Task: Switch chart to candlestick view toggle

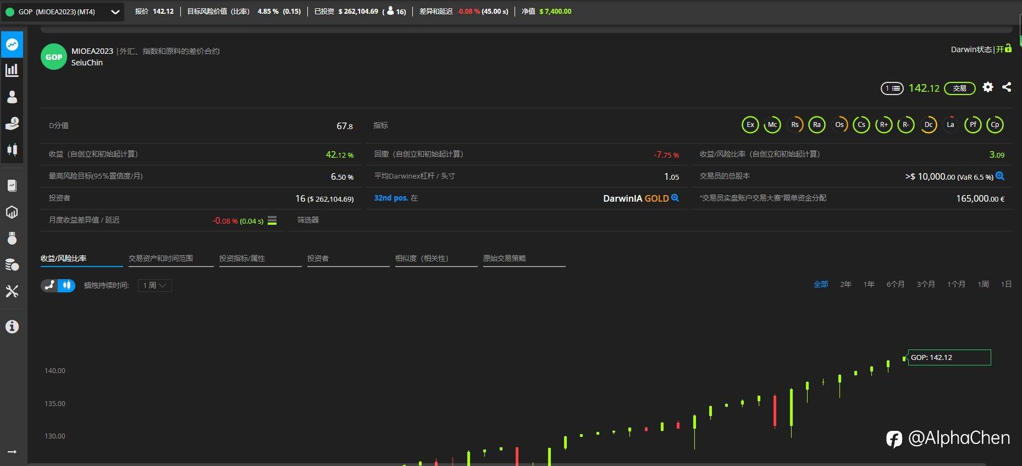Action: [x=67, y=285]
